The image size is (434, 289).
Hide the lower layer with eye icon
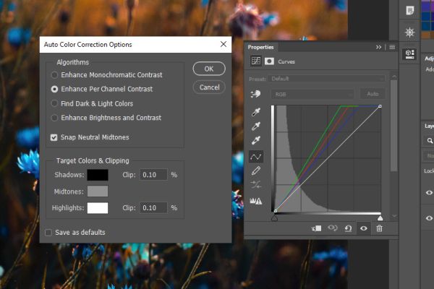click(x=429, y=218)
